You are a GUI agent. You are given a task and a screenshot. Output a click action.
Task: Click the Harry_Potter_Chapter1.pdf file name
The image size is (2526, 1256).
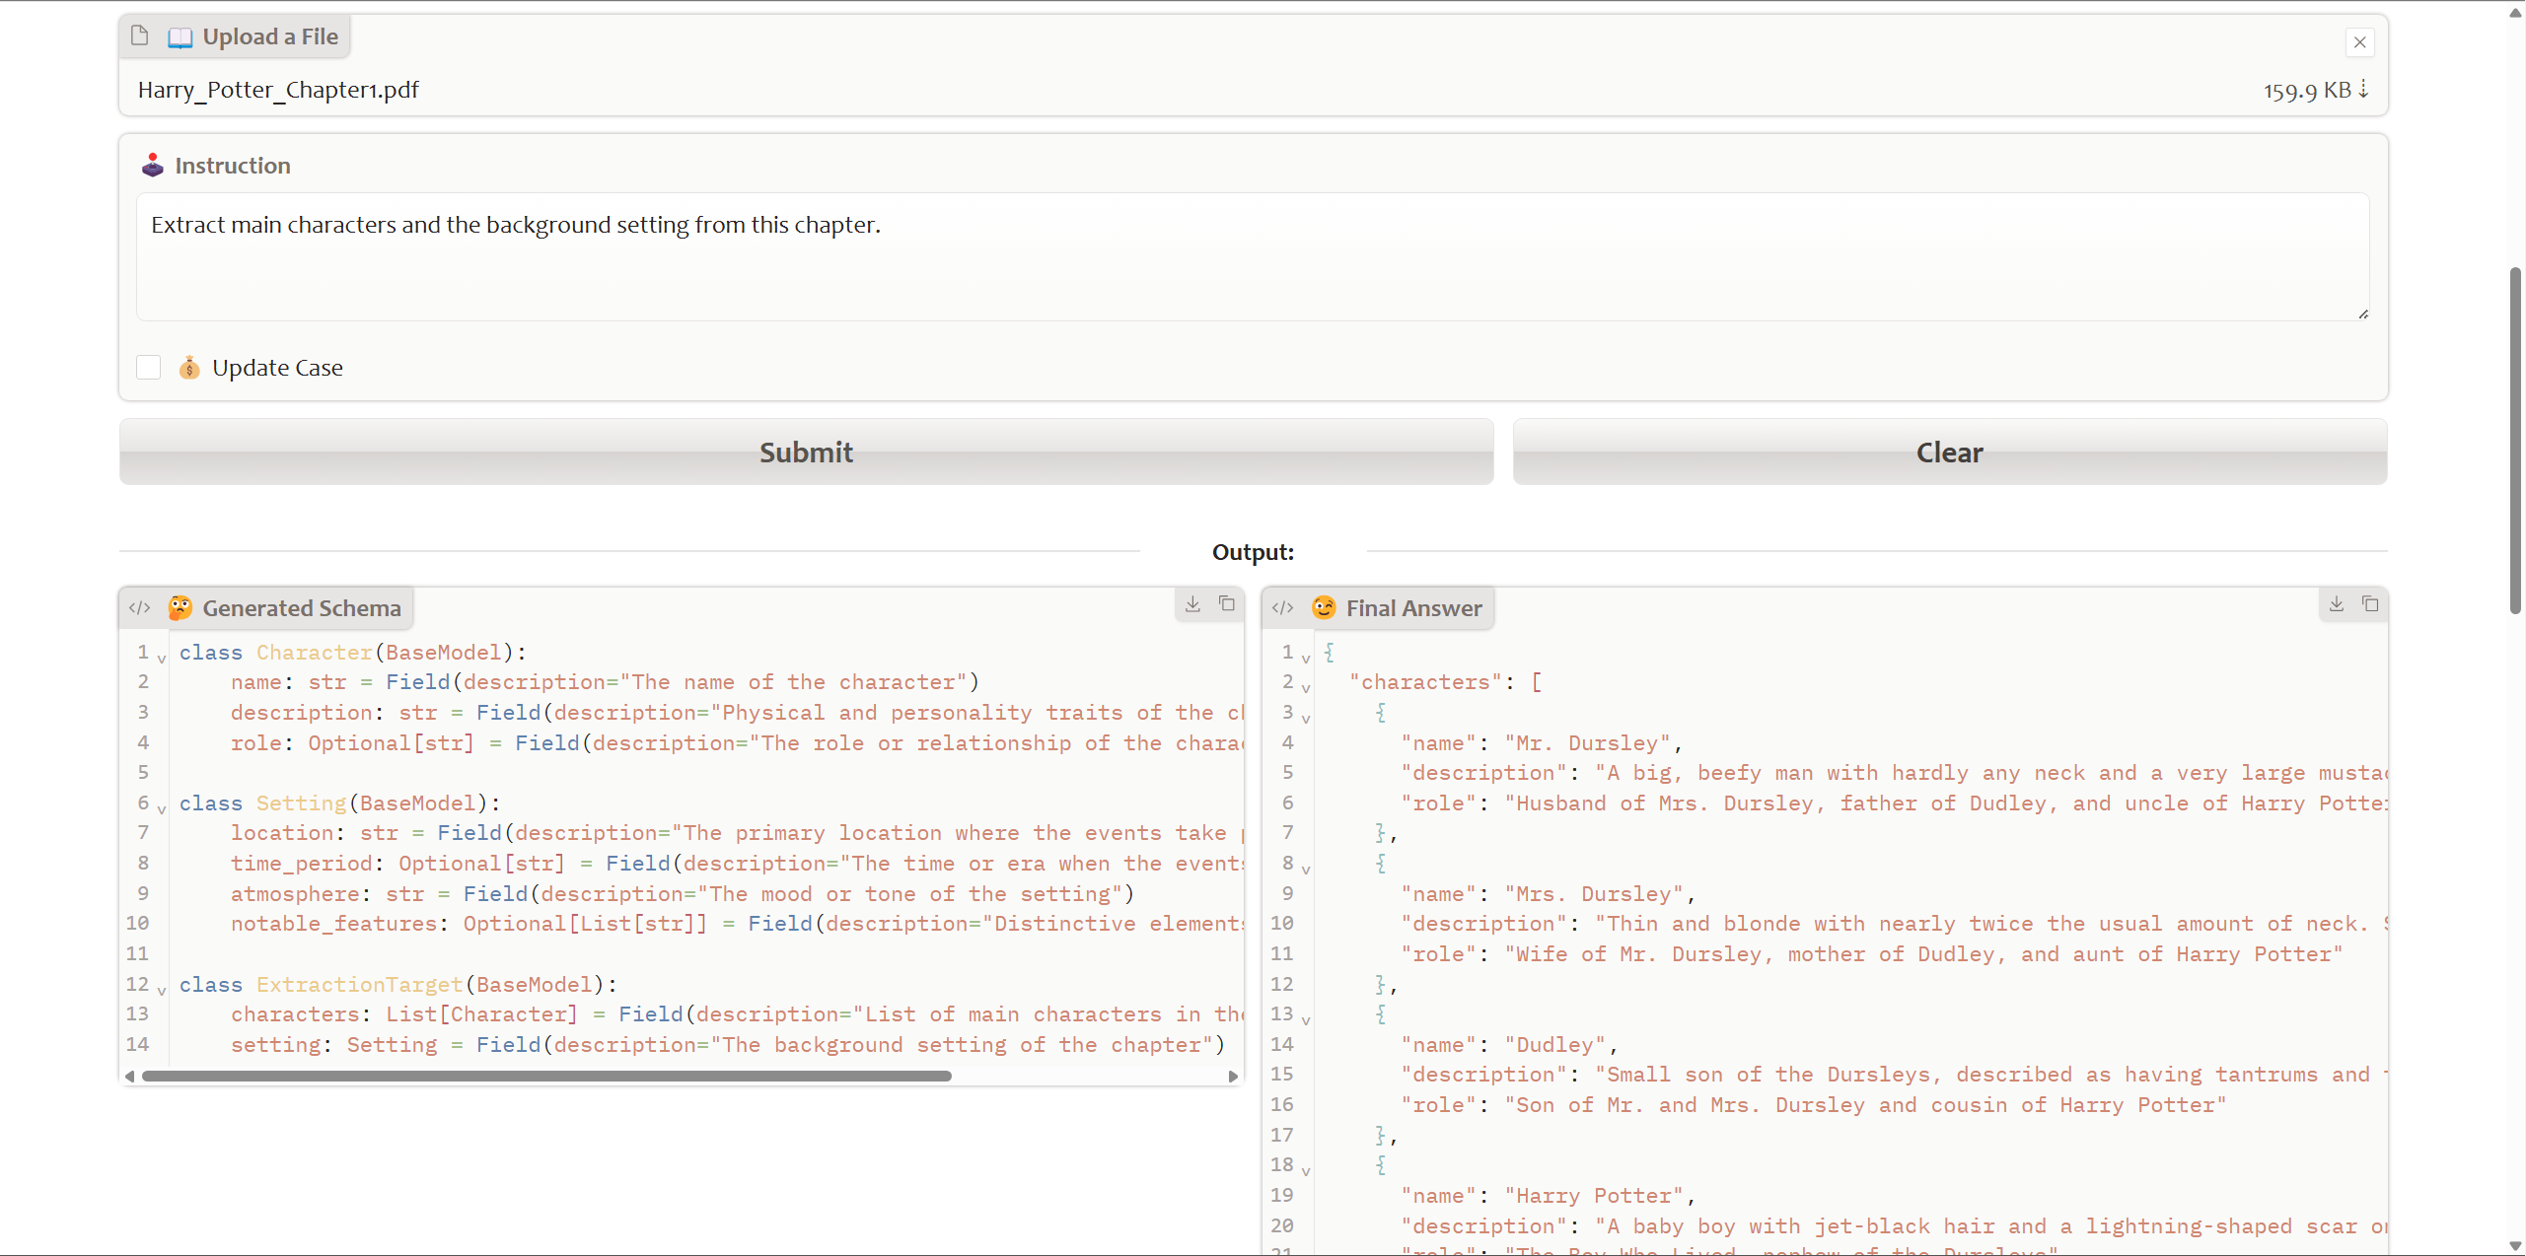tap(278, 90)
